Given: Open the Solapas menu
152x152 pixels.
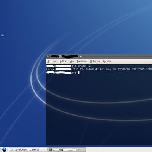Looking at the screenshot, I should [x=95, y=61].
